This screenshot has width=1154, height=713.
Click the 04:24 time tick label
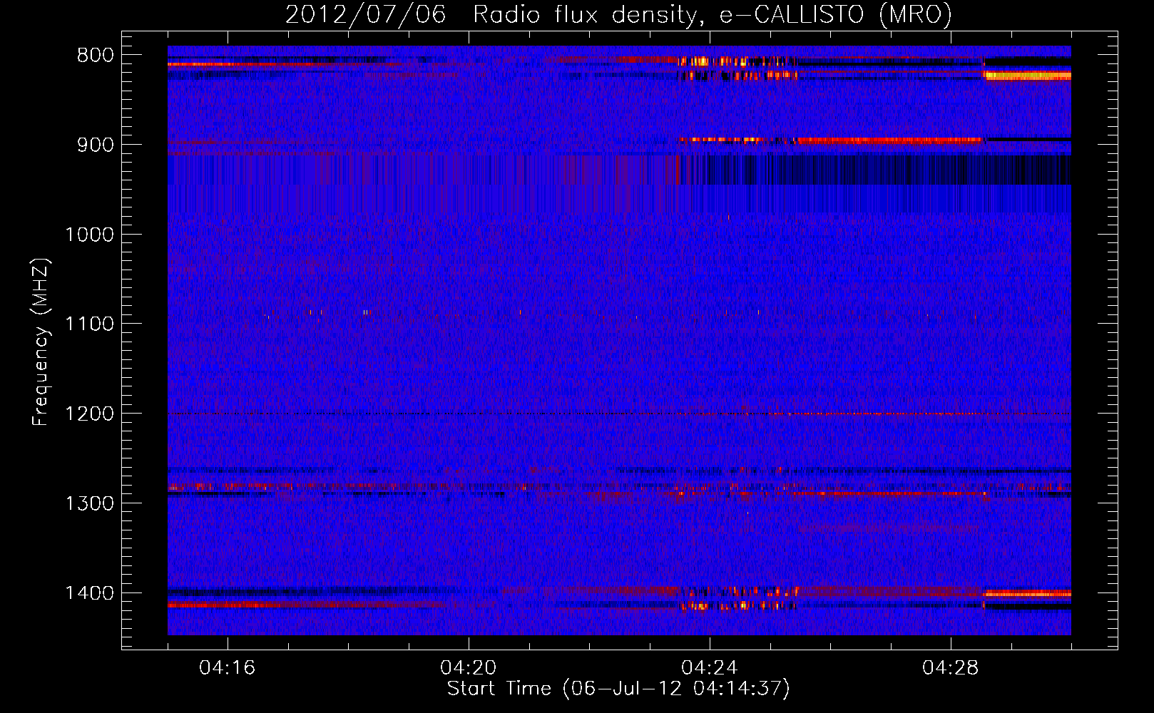[710, 668]
